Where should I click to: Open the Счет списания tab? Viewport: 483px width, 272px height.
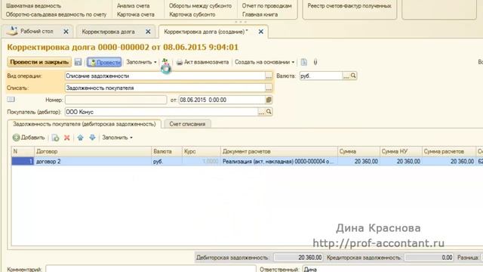(x=187, y=124)
